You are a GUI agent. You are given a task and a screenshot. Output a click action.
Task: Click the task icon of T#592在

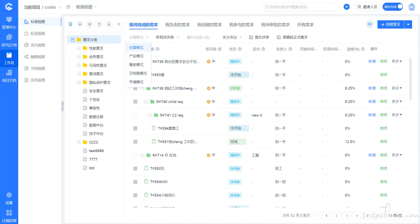click(146, 168)
